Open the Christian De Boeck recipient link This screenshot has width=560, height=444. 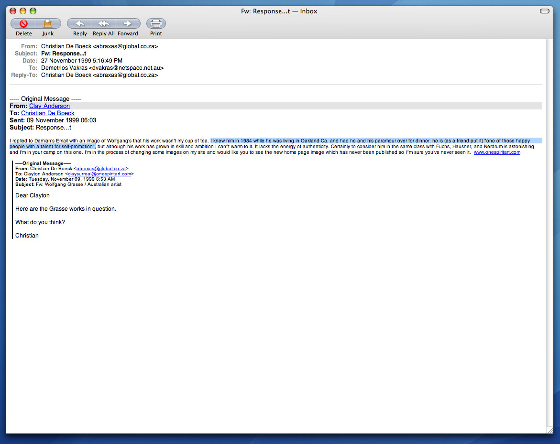(x=47, y=113)
